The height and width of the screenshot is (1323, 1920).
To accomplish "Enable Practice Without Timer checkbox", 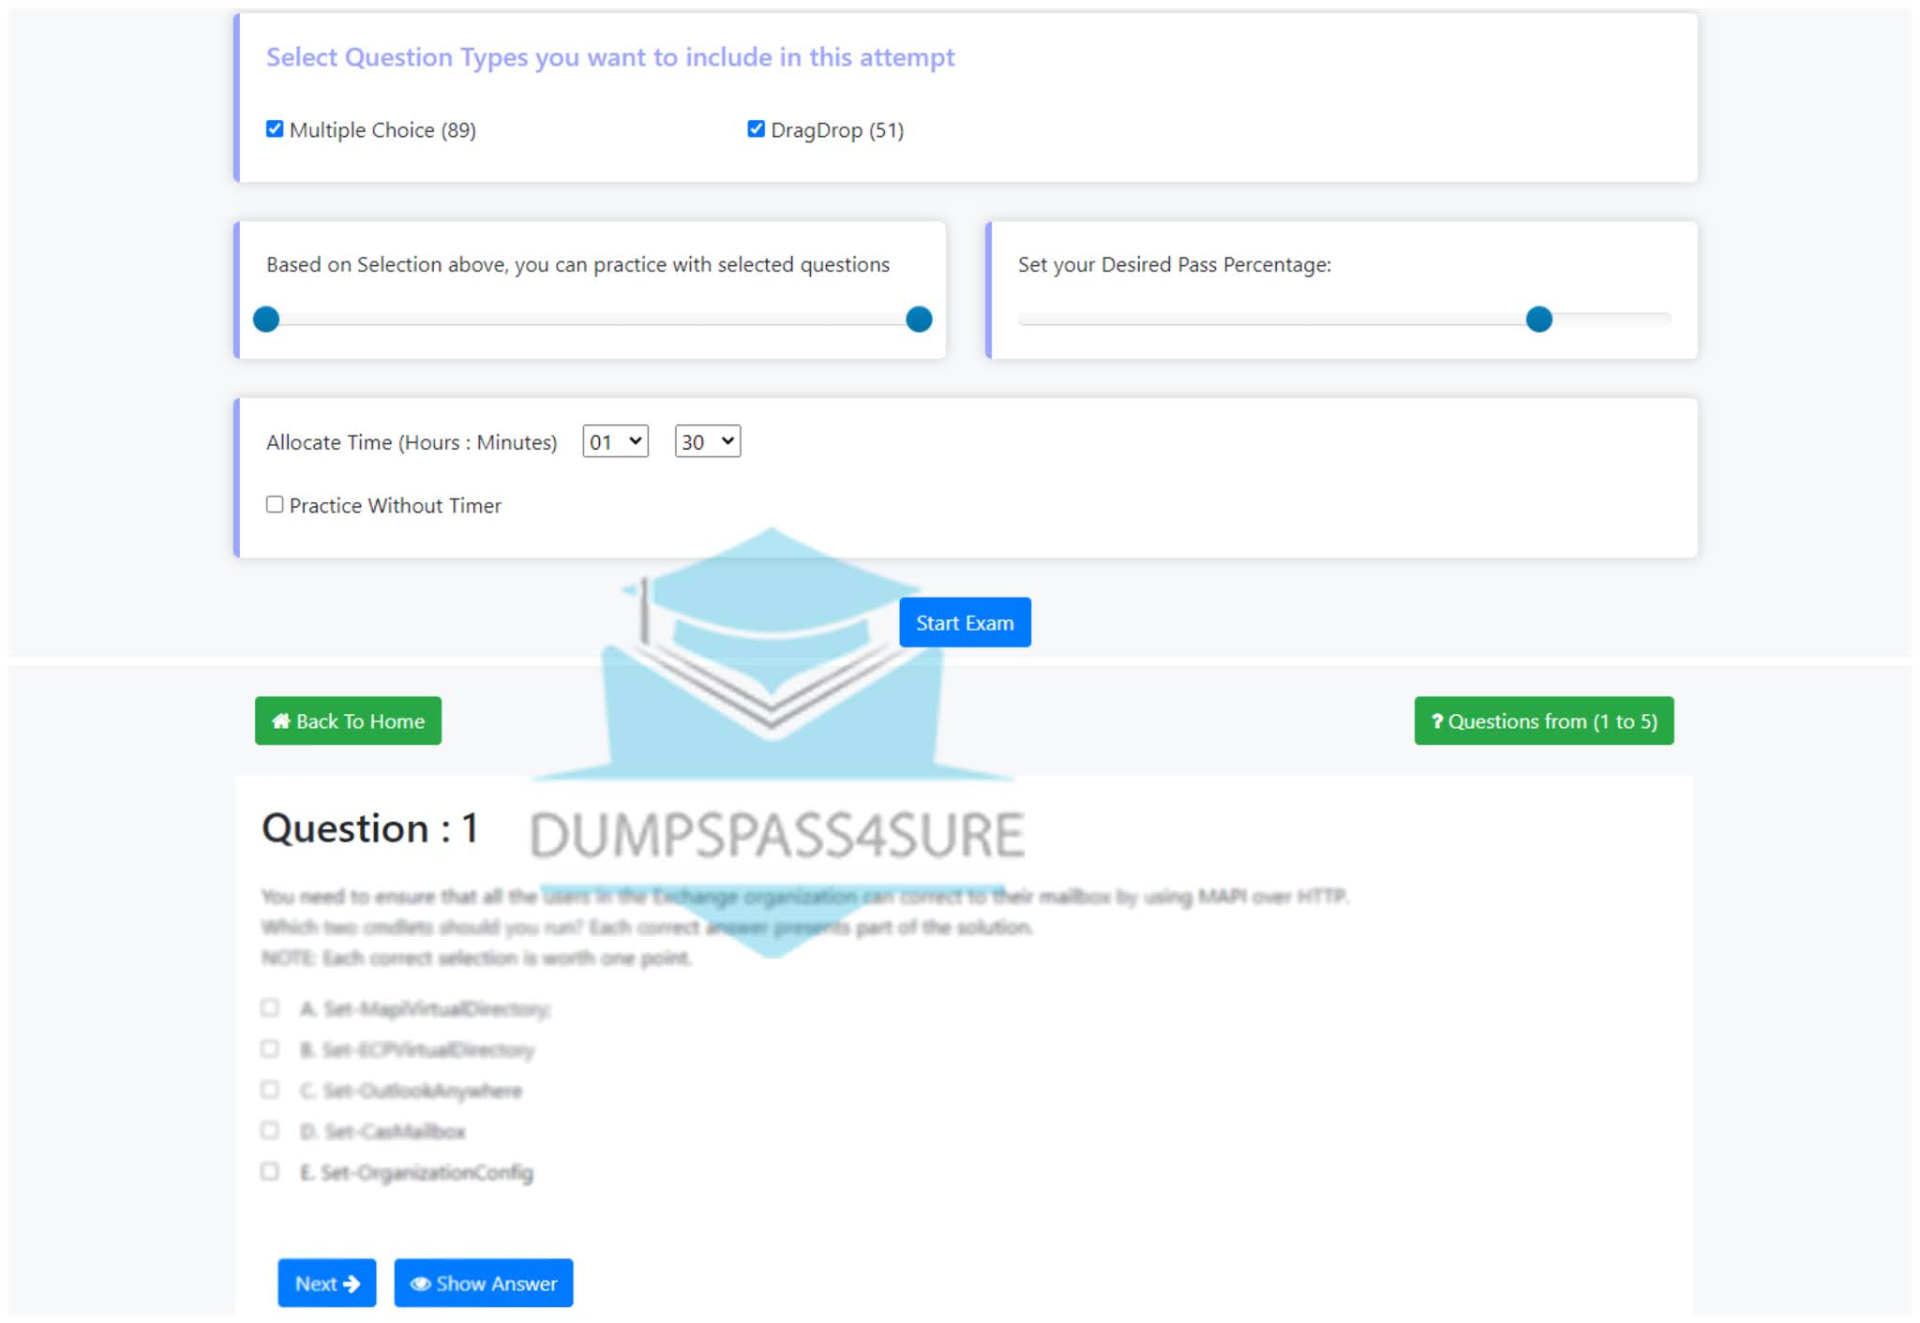I will pyautogui.click(x=273, y=505).
